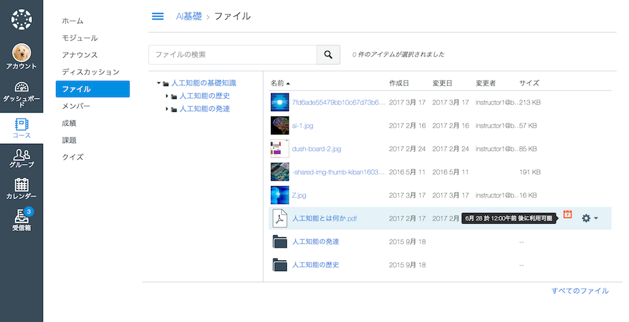
Task: Click thumbnail of ai-1.jpg
Action: coord(279,126)
